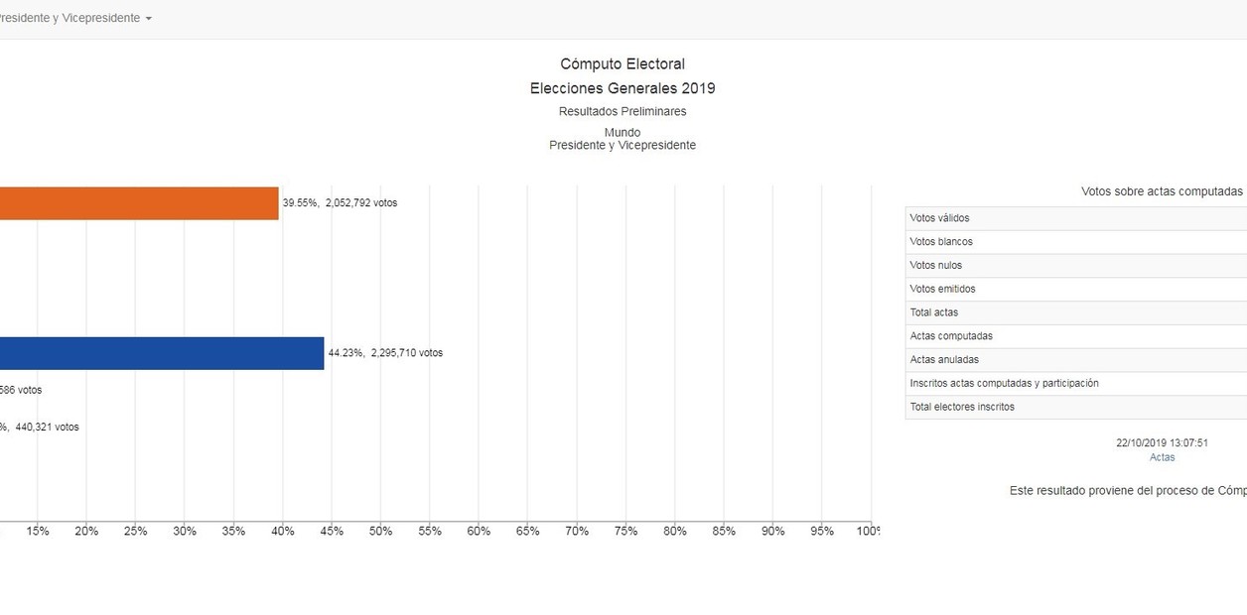
Task: Select the Actas computadas row
Action: 1076,336
